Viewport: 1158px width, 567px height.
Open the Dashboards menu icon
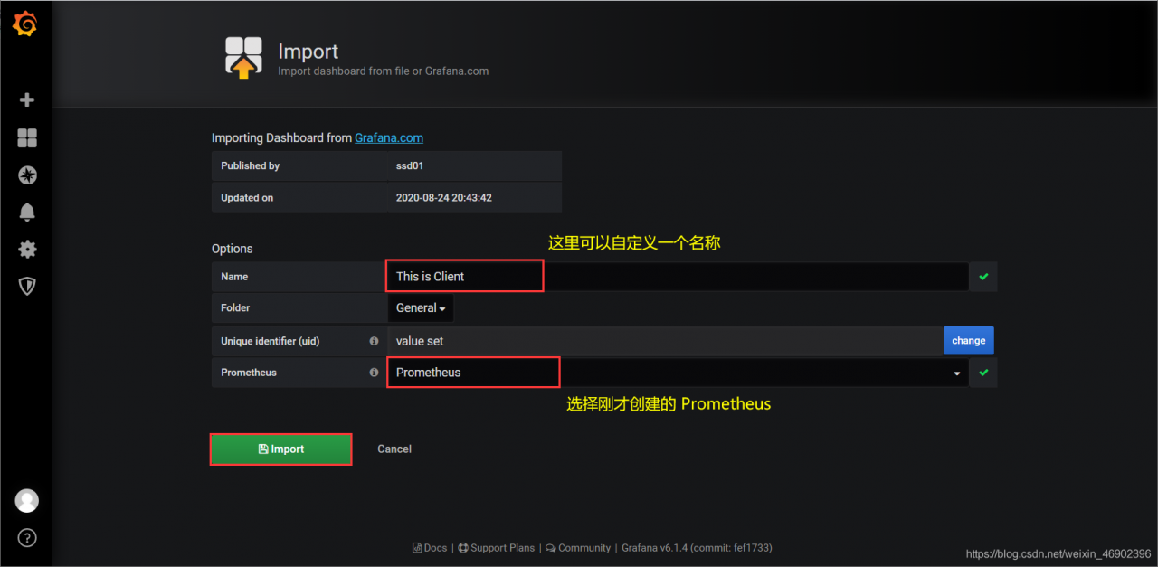27,137
